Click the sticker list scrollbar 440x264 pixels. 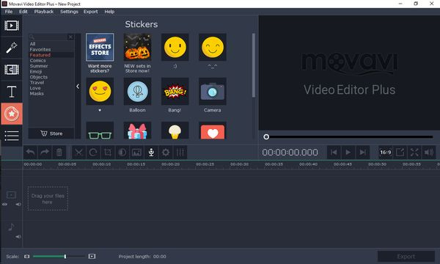point(254,65)
